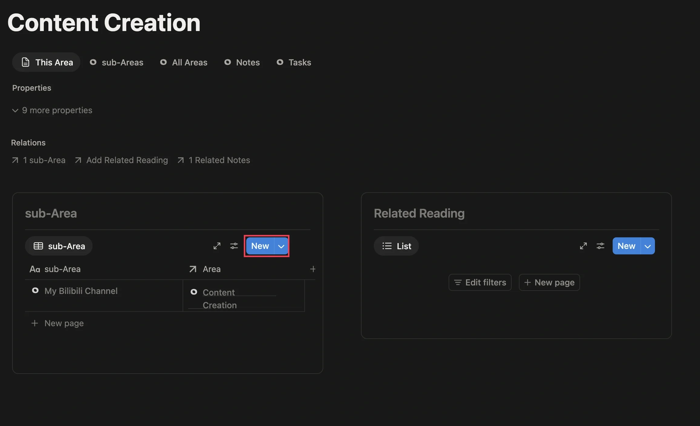
Task: Open the This Area tab
Action: (x=46, y=62)
